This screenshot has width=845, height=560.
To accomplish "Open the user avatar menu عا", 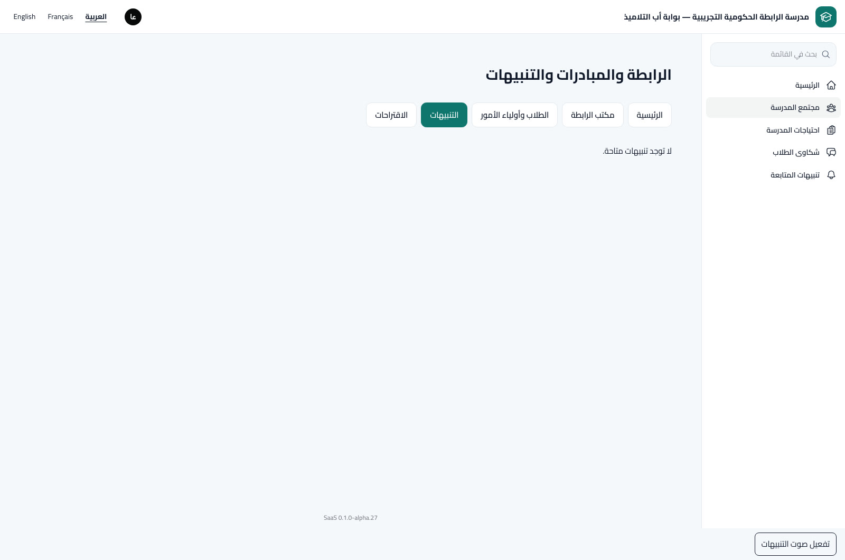I will (x=133, y=17).
